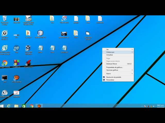The width and height of the screenshot is (165, 123).
Task: Open the Virtual DJ Pro shortcut
Action: 28,63
